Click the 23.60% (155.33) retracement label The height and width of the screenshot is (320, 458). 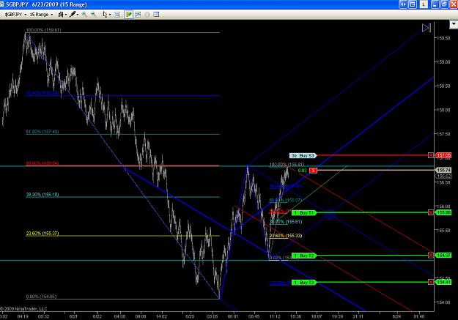286,236
